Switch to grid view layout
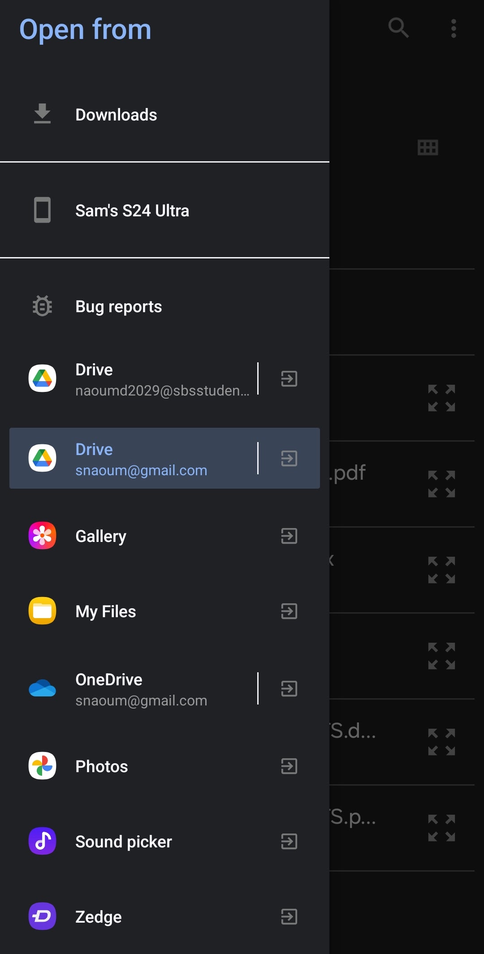The height and width of the screenshot is (954, 484). coord(428,147)
